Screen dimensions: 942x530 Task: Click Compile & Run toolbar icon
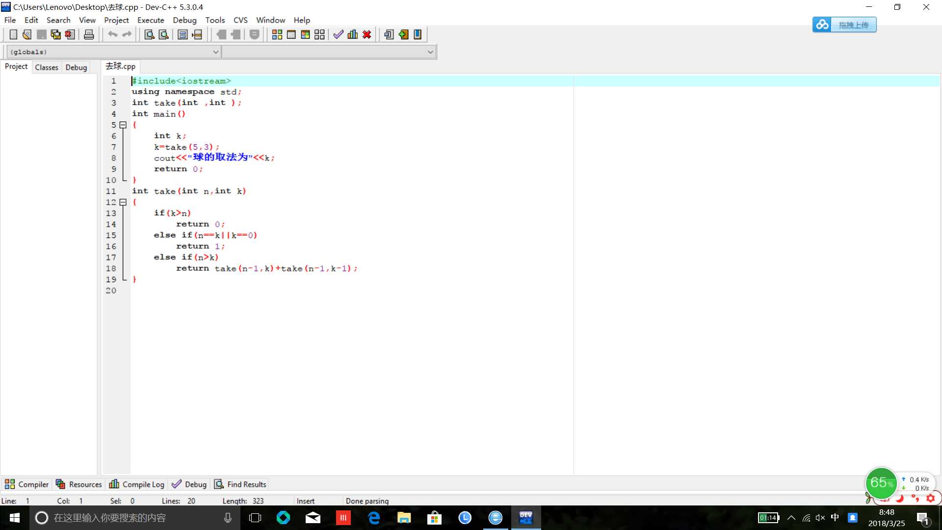pos(306,34)
